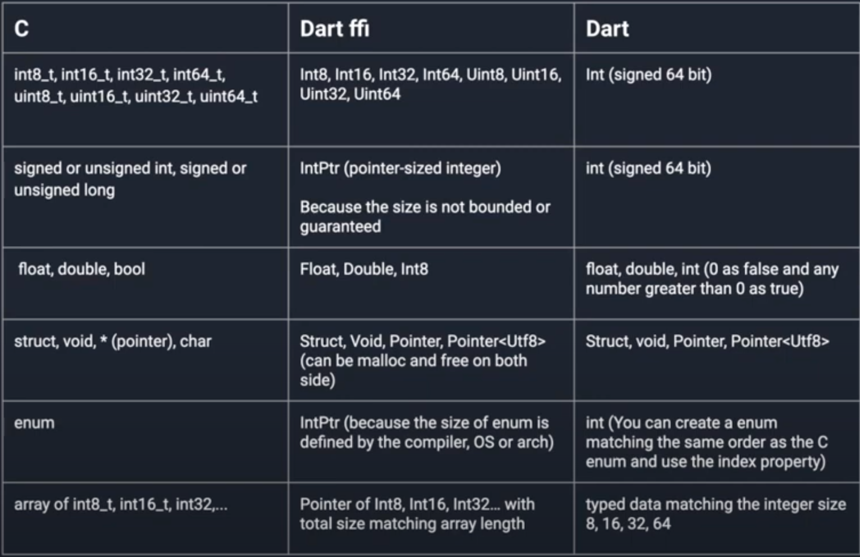Image resolution: width=860 pixels, height=557 pixels.
Task: Click the "0 as false" explanation cell
Action: 711,278
